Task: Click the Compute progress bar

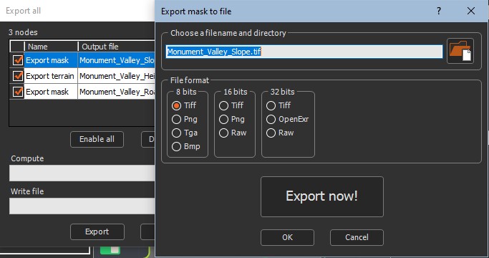Action: (x=82, y=173)
